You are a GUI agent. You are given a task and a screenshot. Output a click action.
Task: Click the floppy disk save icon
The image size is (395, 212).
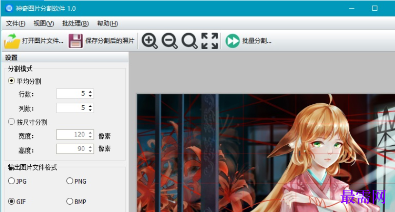point(75,41)
